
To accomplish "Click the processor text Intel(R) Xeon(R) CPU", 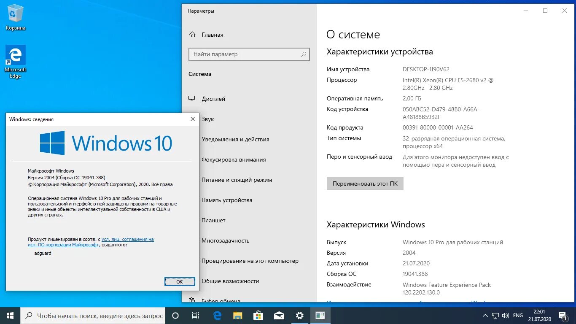I will coord(448,84).
